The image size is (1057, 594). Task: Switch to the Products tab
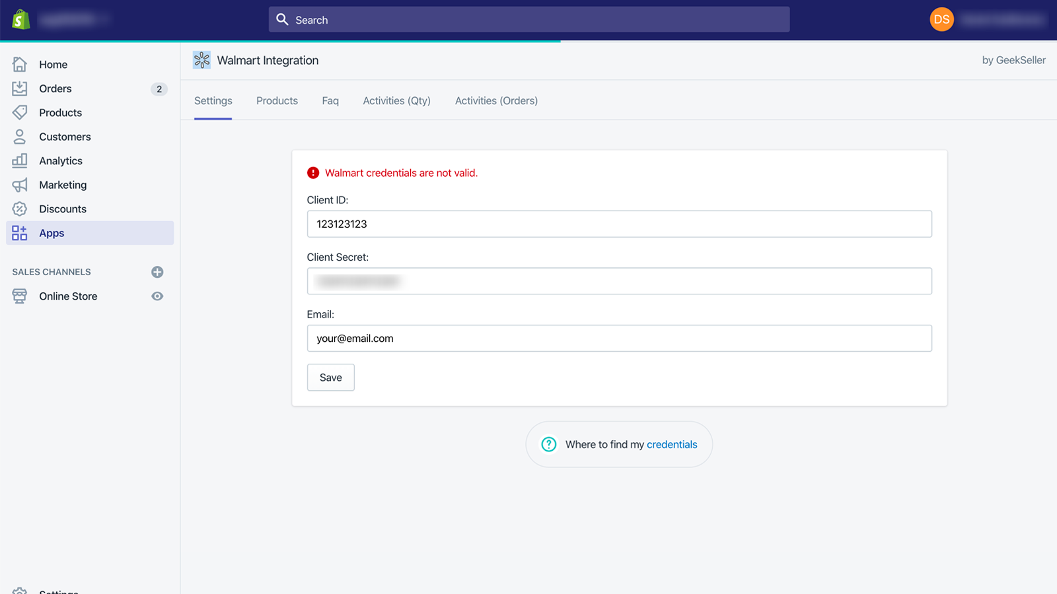tap(277, 101)
